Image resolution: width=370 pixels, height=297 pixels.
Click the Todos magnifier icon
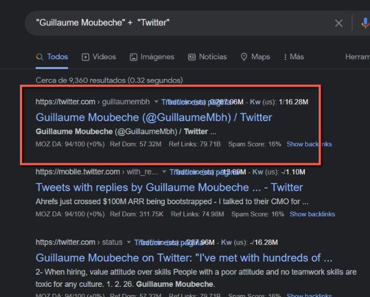40,57
